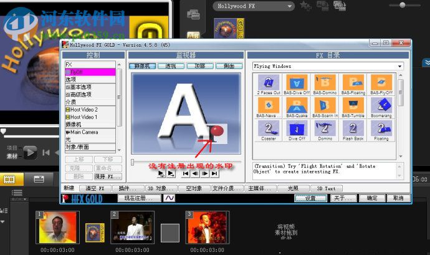Add a new 3D 对象...
This screenshot has height=255, width=430.
click(x=161, y=188)
